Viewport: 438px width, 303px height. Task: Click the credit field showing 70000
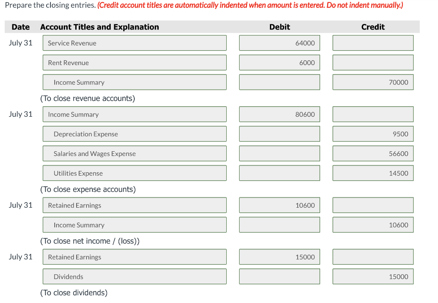[x=373, y=82]
